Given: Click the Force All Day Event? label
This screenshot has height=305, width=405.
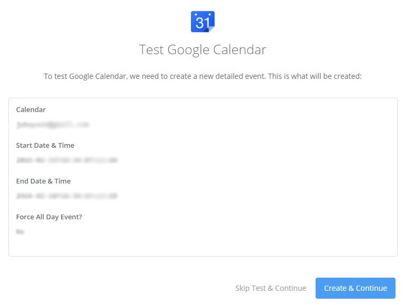Looking at the screenshot, I should tap(49, 217).
